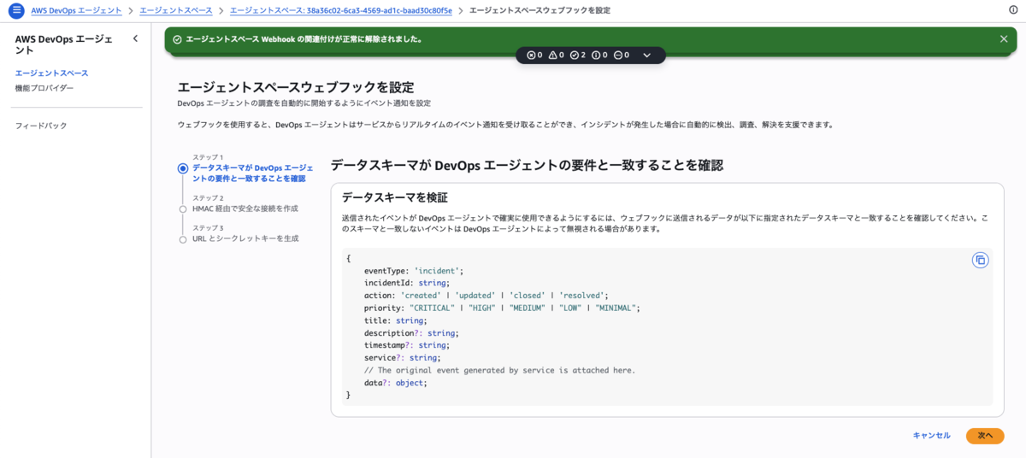Click the success count checkmark icon
The height and width of the screenshot is (458, 1026).
tap(574, 55)
